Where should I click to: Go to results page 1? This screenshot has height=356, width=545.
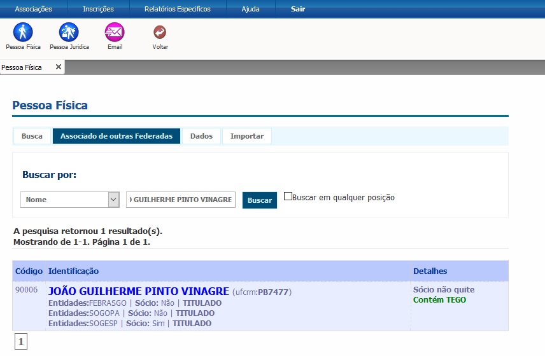click(21, 342)
